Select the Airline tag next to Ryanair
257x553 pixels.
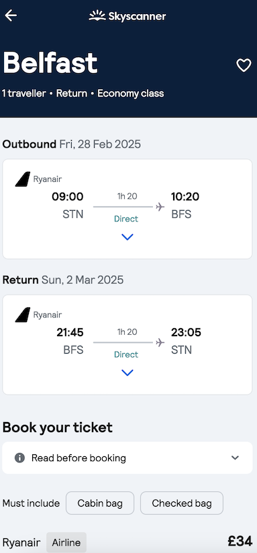pos(66,542)
